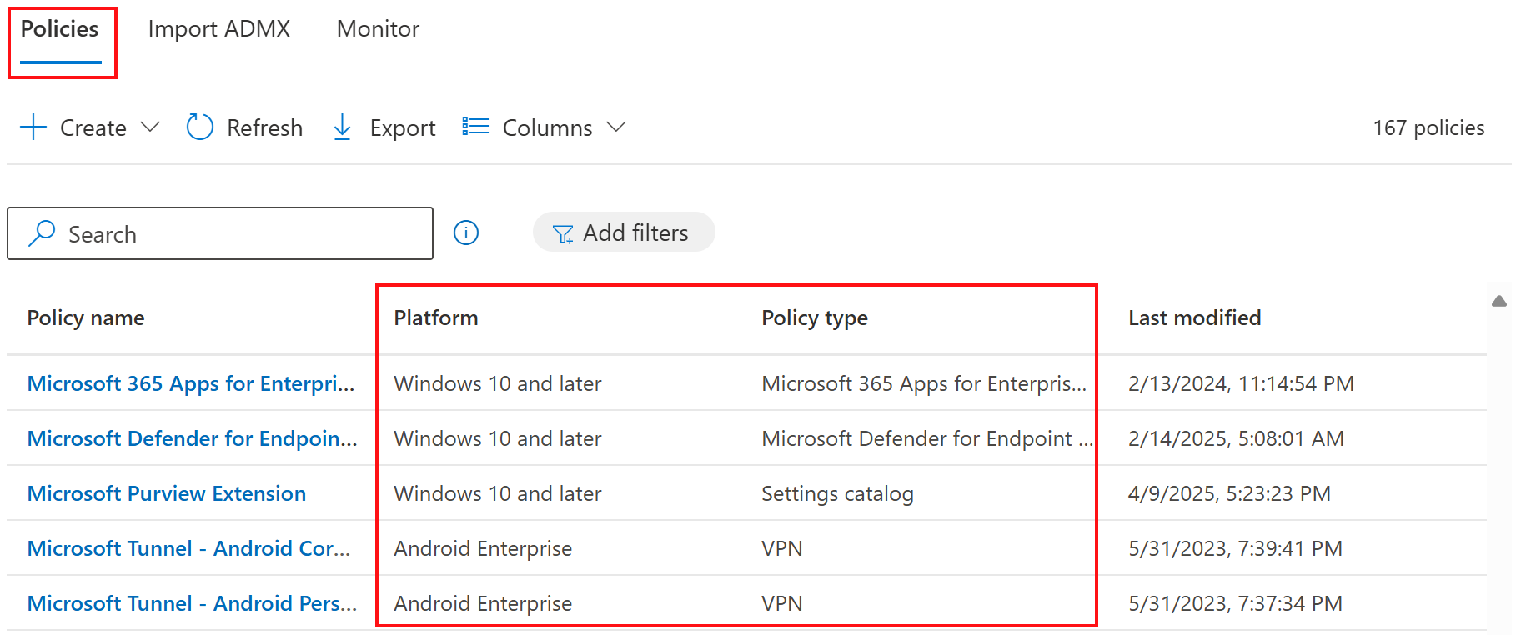This screenshot has height=635, width=1516.
Task: Open Microsoft 365 Apps for Enterprise policy
Action: [x=191, y=383]
